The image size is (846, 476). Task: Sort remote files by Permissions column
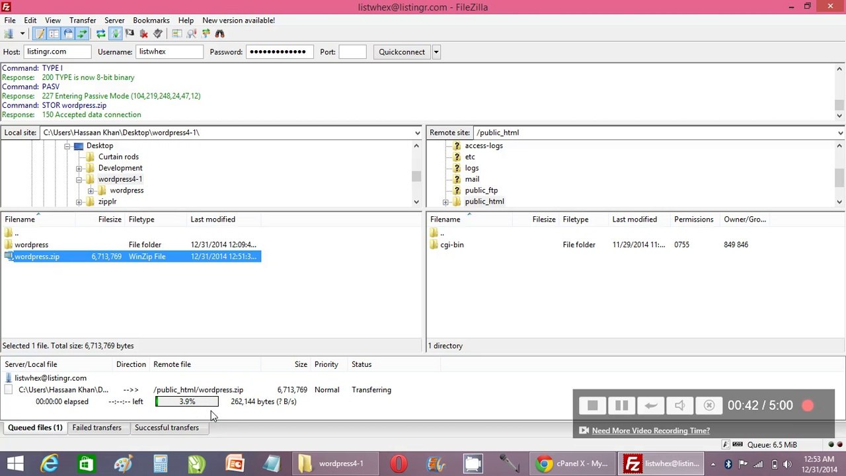pos(694,219)
